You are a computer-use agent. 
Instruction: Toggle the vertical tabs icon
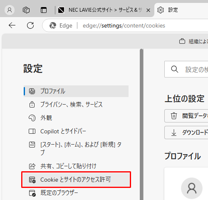(44, 10)
